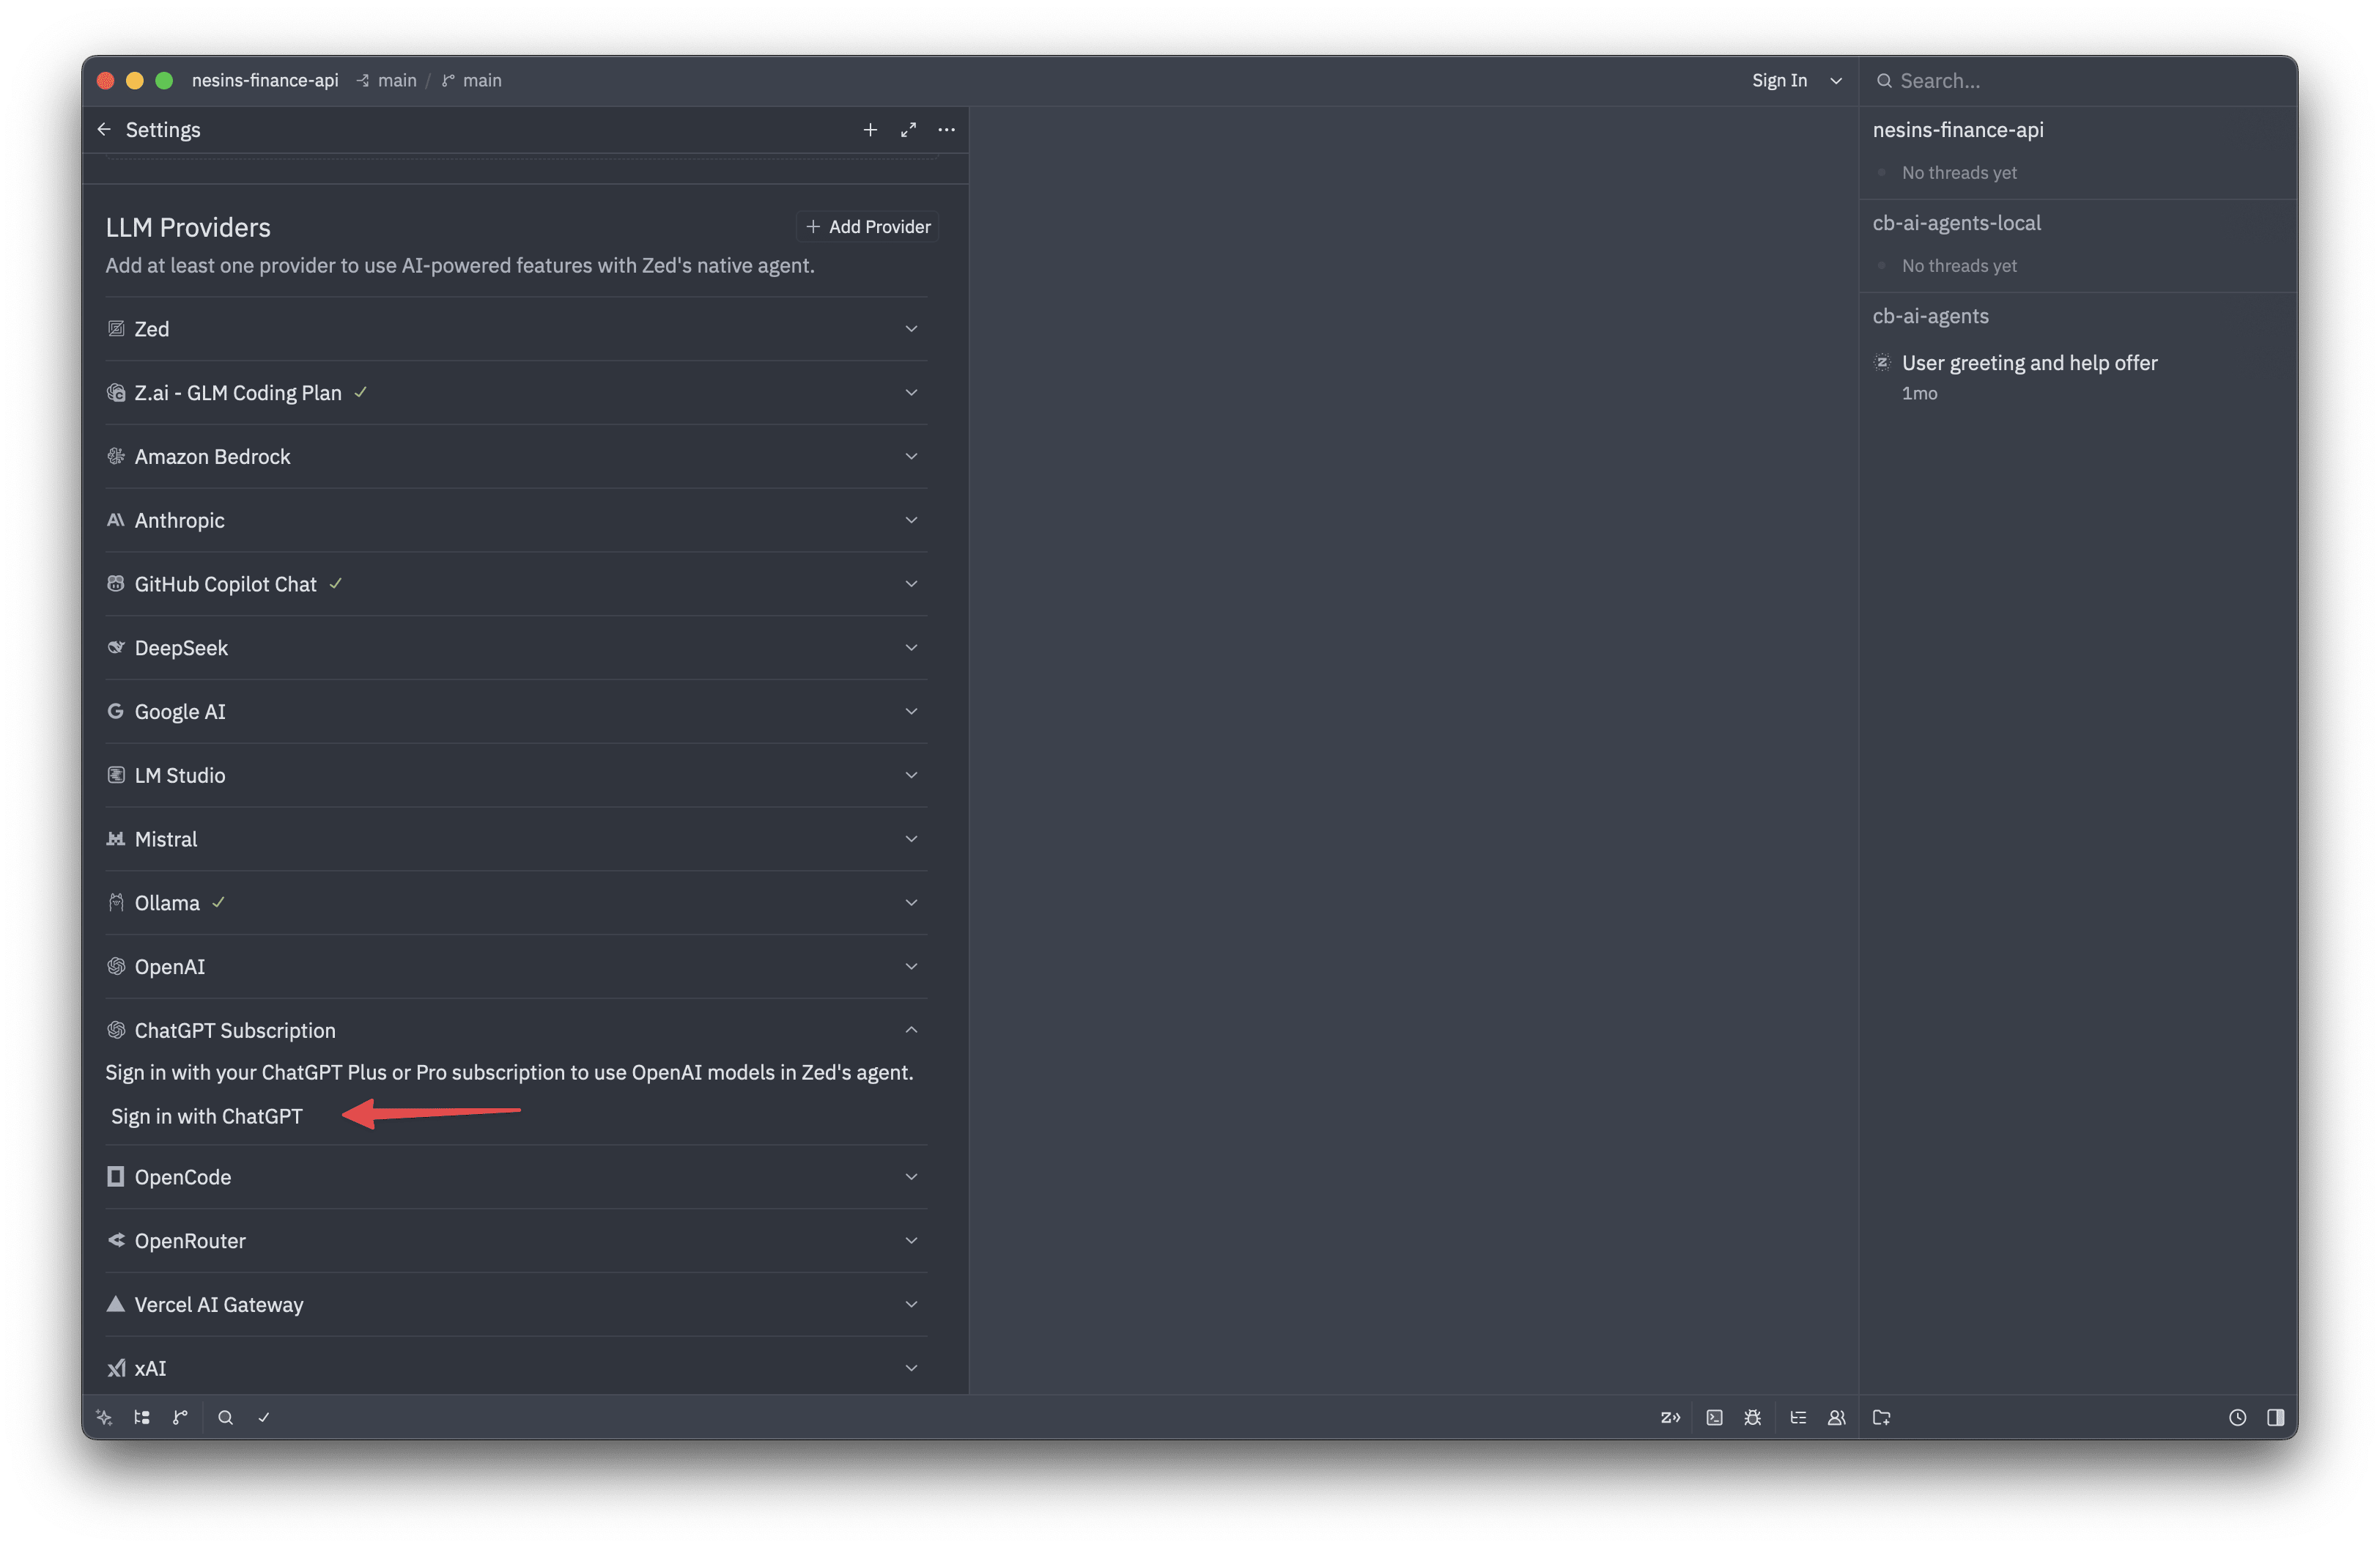Screen dimensions: 2380x1548
Task: Open the worktree picker labeled main
Action: tap(387, 81)
